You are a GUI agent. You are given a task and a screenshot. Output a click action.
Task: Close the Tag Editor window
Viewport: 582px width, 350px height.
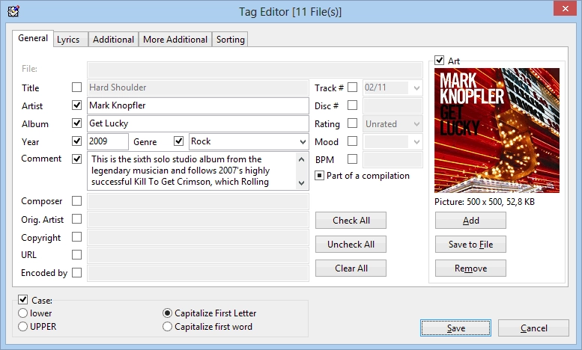pyautogui.click(x=565, y=8)
